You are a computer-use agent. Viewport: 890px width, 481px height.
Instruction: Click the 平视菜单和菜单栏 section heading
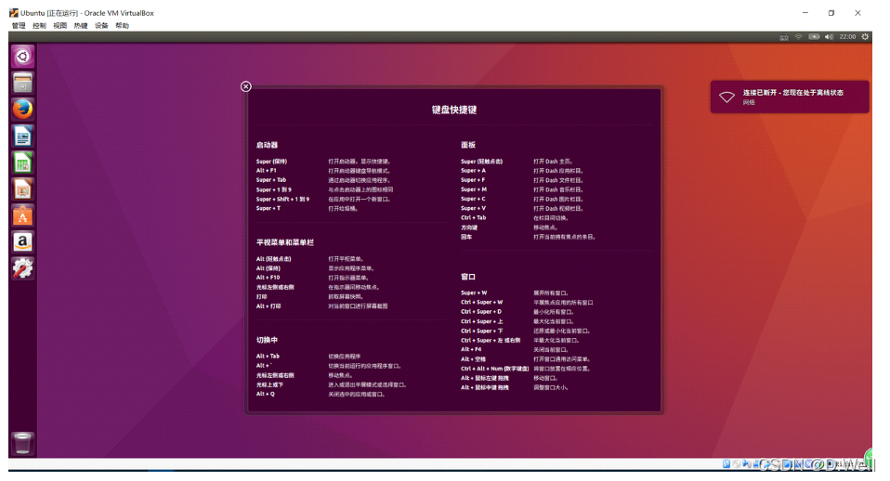[x=285, y=242]
